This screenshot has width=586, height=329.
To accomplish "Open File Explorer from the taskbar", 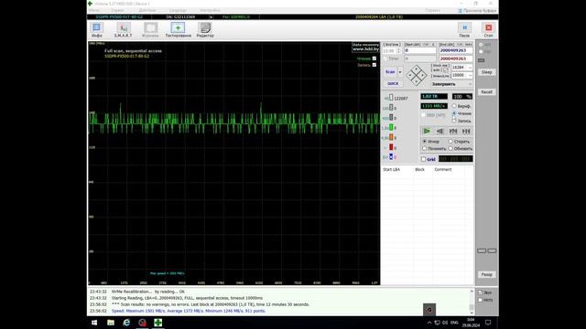I will 111,323.
